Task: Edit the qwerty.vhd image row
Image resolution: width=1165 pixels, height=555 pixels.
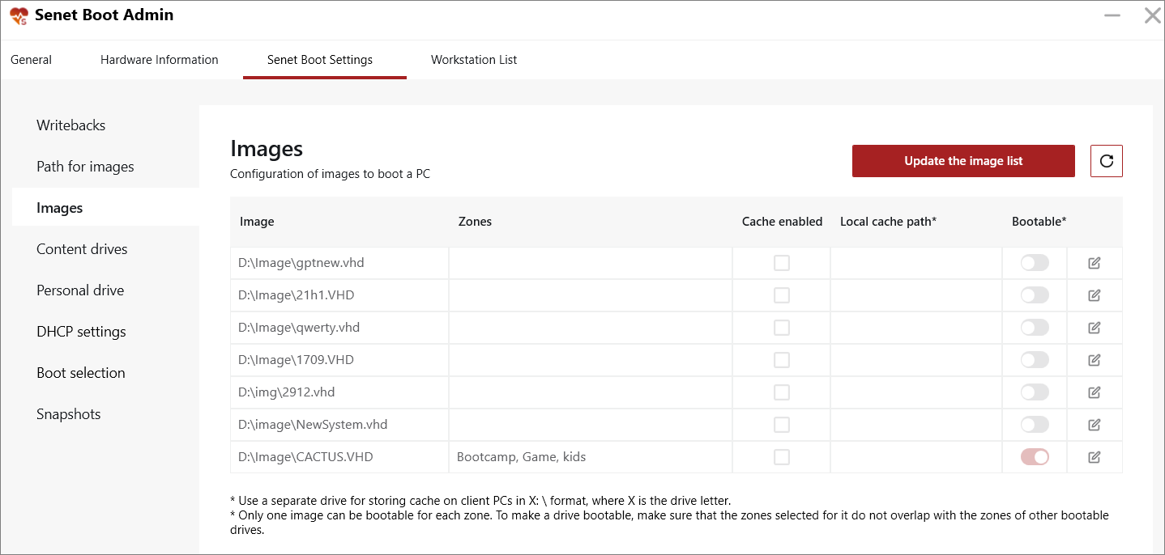Action: coord(1095,328)
